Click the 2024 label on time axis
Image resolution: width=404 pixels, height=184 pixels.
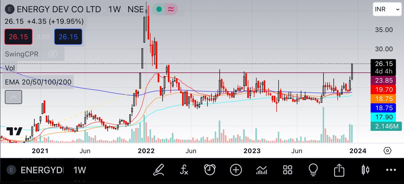click(x=358, y=151)
